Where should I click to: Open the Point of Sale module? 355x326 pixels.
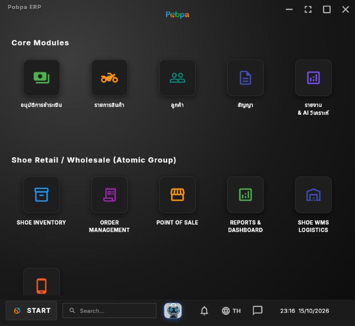tap(177, 195)
